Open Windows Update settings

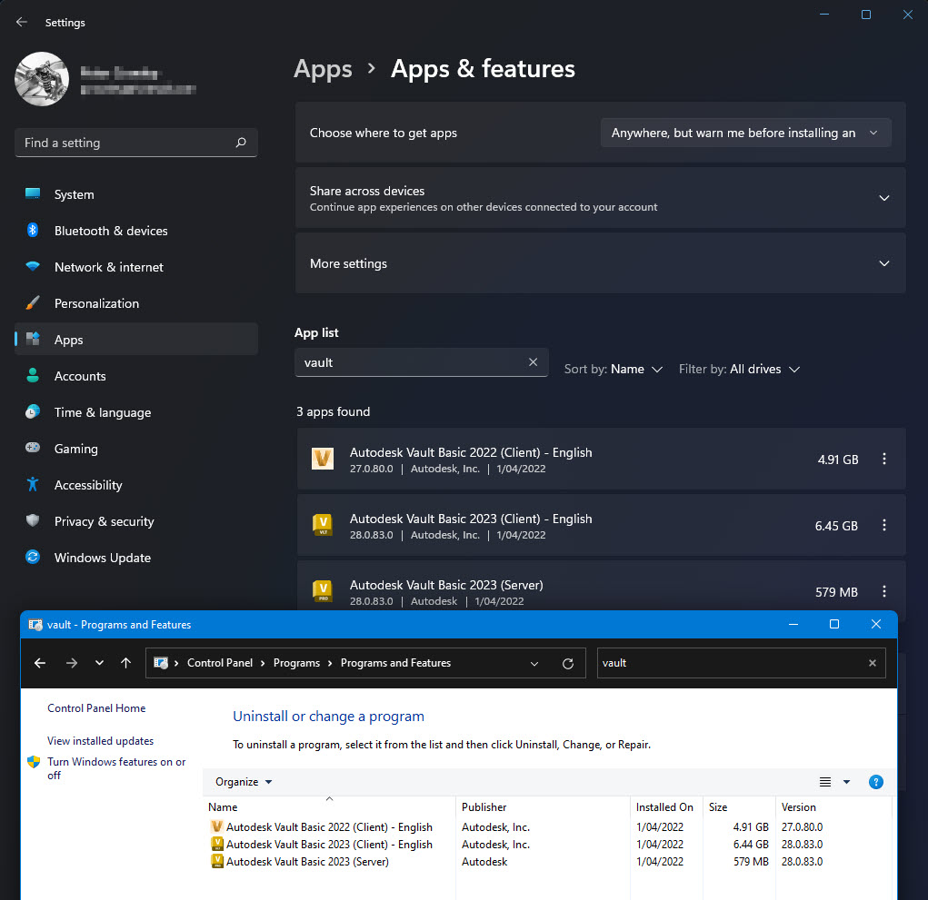point(102,558)
